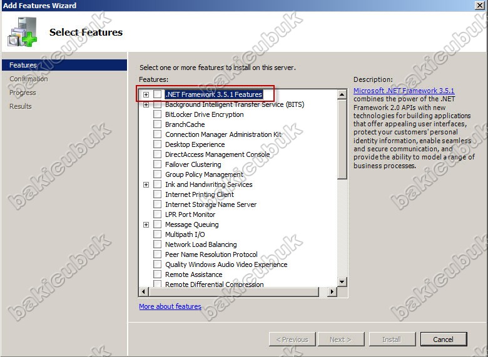Click the features list scroll down arrow
This screenshot has width=488, height=357.
pos(342,282)
